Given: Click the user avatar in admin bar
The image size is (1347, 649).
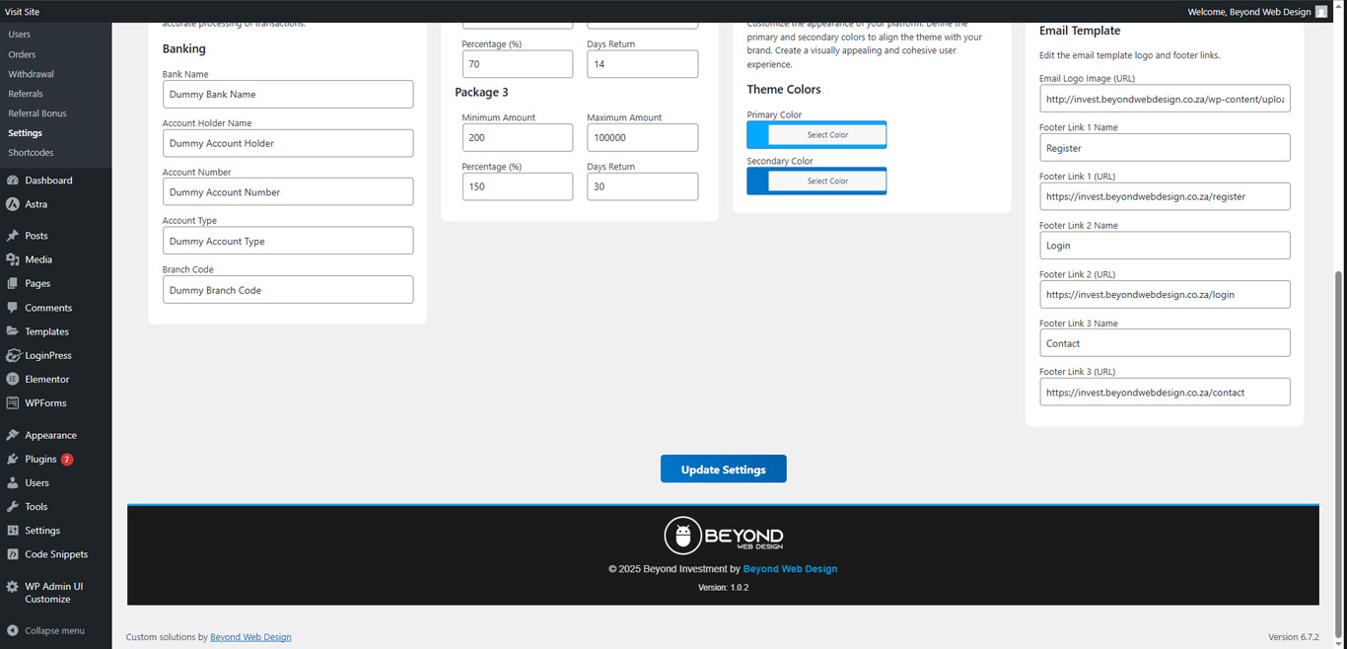Looking at the screenshot, I should [x=1321, y=12].
